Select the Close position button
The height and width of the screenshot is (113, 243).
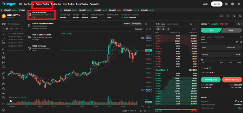(231, 30)
